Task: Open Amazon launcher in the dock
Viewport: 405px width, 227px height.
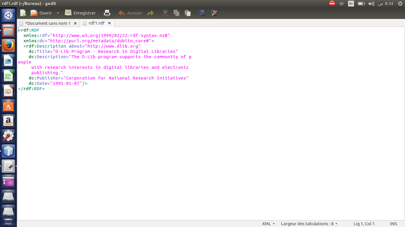Action: [8, 121]
